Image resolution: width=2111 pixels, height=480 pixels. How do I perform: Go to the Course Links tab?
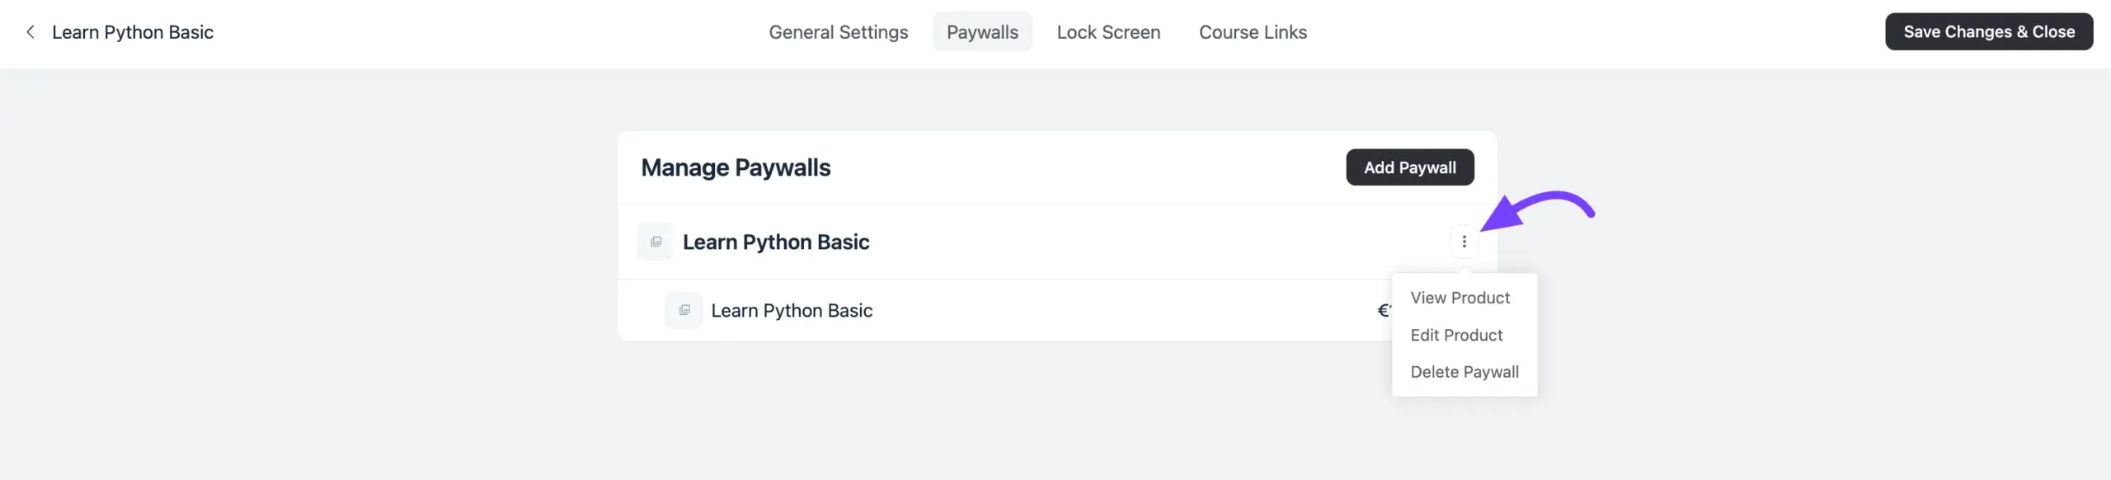tap(1253, 32)
